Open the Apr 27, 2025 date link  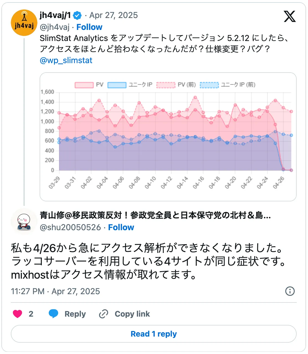(x=113, y=16)
